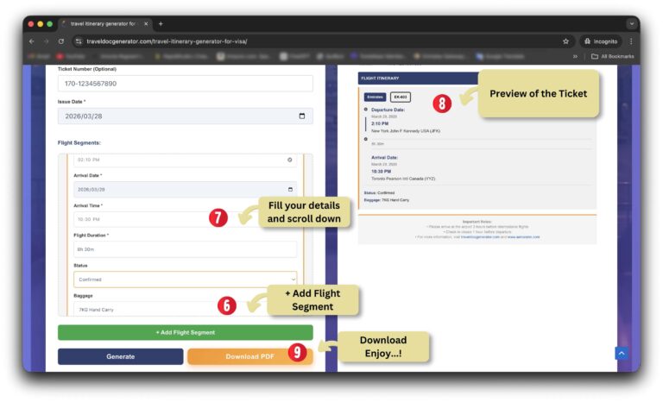Open calendar picker in Issue Date field
The width and height of the screenshot is (663, 402).
tap(301, 116)
